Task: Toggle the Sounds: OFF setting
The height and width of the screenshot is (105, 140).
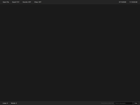Action: (27, 2)
